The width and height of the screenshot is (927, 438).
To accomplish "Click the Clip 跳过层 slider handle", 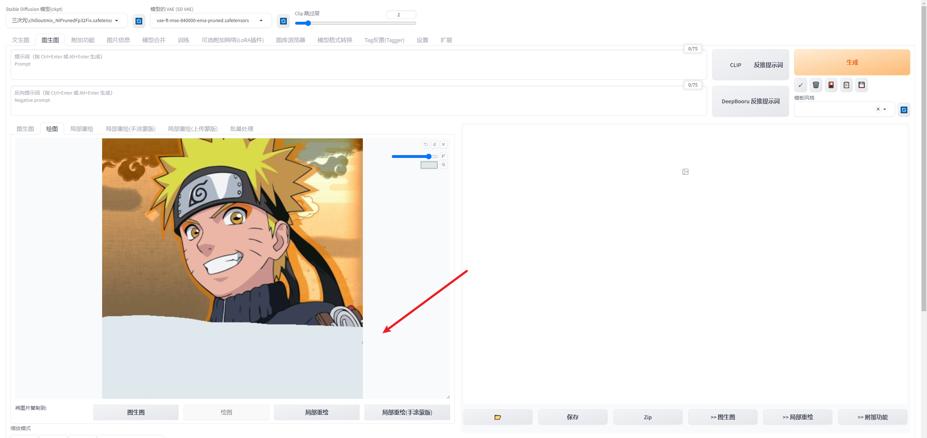I will [x=308, y=23].
